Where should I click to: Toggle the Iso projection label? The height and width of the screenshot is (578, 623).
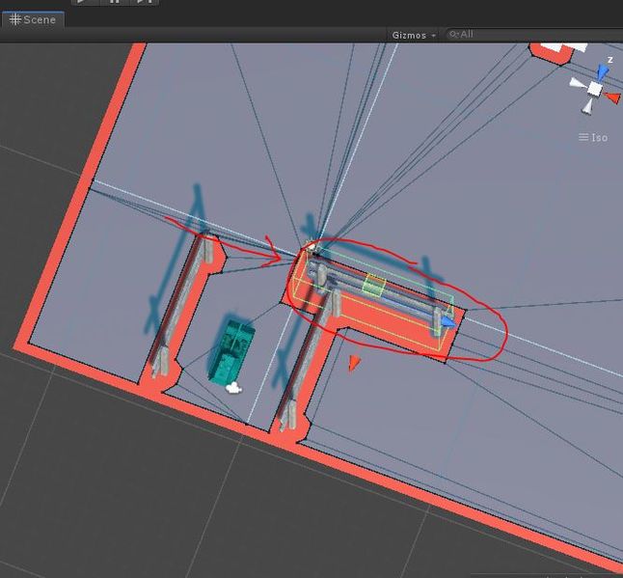click(x=593, y=138)
